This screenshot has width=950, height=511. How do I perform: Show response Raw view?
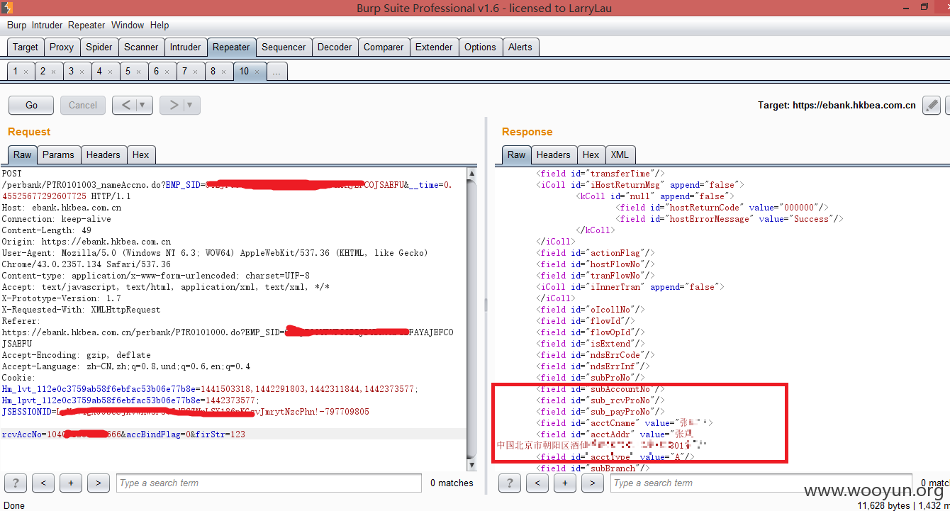(x=517, y=155)
